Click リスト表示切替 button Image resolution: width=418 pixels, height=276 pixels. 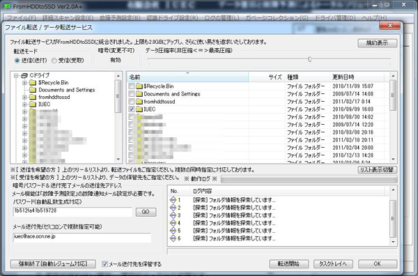tap(377, 170)
